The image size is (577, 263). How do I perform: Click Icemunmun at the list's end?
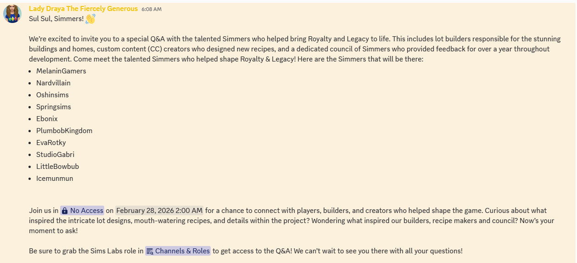click(x=55, y=179)
